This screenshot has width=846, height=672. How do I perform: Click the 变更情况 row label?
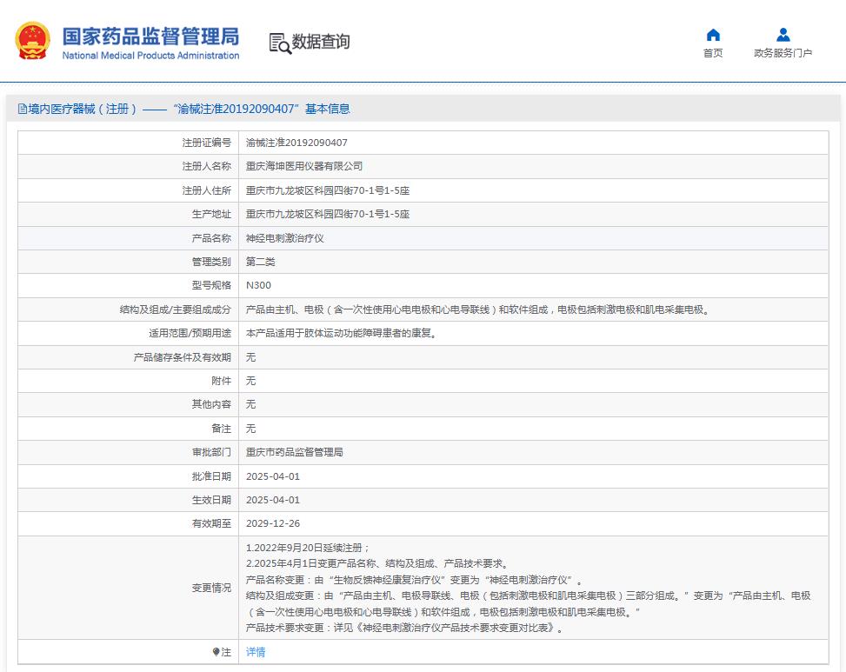click(x=211, y=588)
